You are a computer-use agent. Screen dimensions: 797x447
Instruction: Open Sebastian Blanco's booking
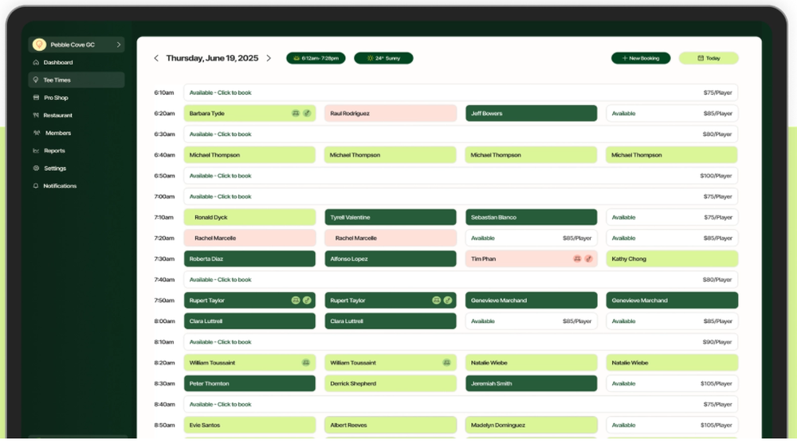(x=531, y=218)
